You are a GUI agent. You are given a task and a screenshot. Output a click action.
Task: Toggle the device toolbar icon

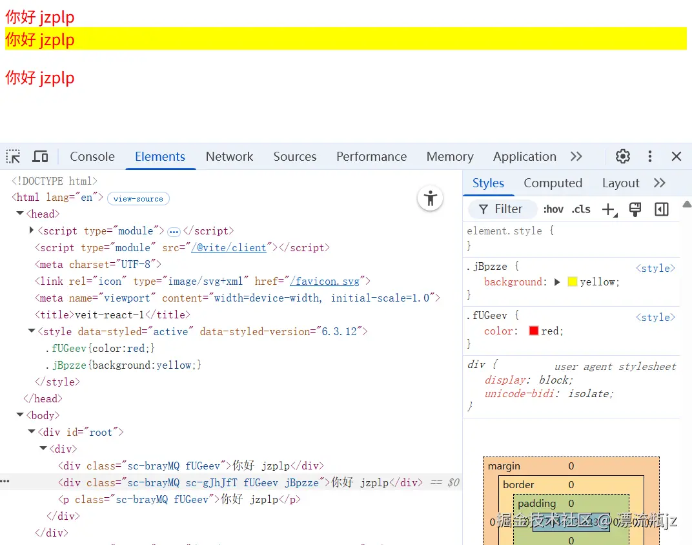pos(40,156)
